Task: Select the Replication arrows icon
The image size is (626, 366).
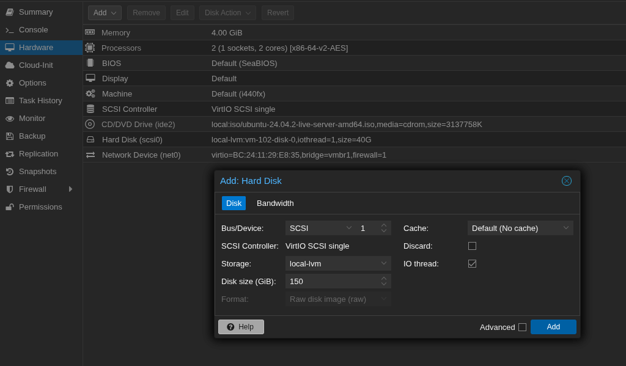Action: click(x=10, y=154)
